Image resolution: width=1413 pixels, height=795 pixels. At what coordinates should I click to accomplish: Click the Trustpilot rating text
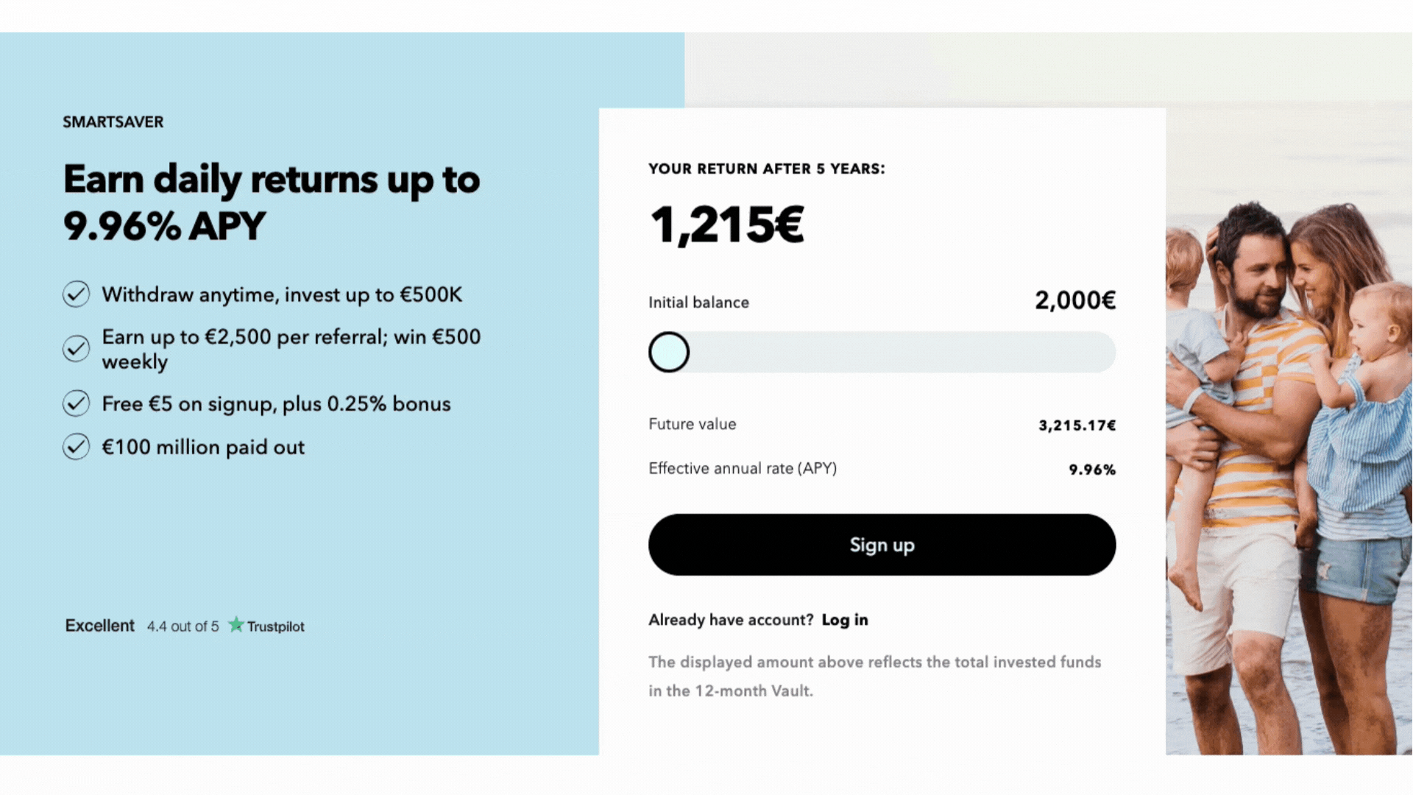[183, 626]
